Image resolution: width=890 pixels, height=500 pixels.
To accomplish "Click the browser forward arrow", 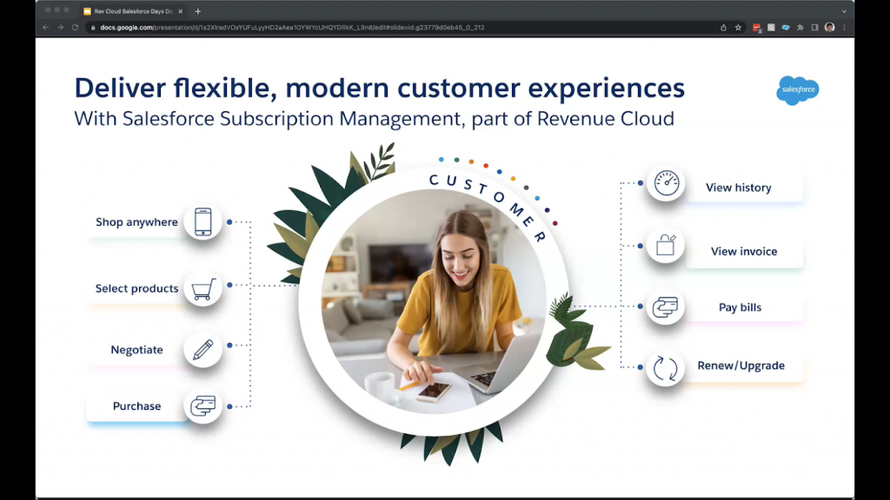I will tap(60, 27).
